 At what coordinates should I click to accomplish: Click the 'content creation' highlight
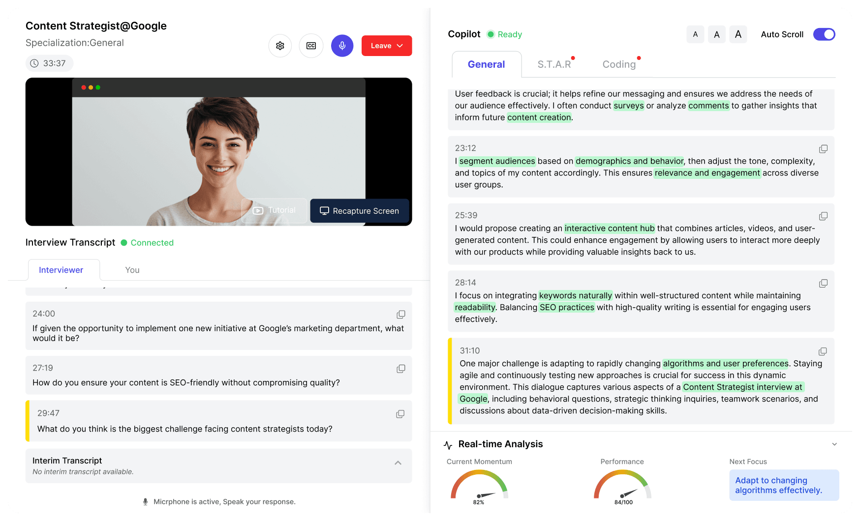[x=539, y=117]
